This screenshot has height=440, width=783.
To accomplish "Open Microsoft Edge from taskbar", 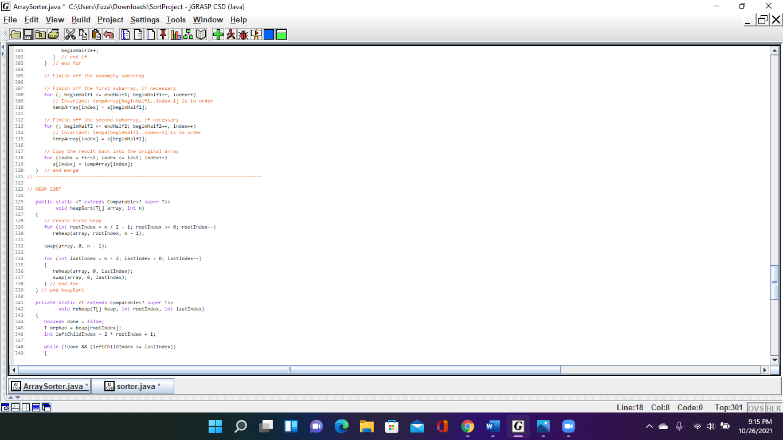I will (x=342, y=426).
